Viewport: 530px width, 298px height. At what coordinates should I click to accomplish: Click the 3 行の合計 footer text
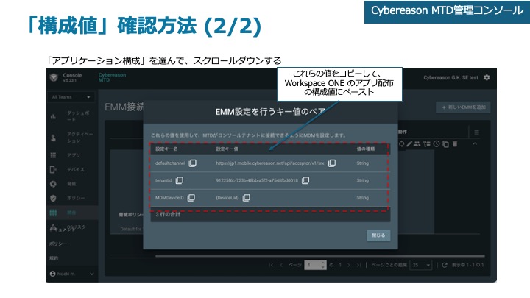pos(168,215)
